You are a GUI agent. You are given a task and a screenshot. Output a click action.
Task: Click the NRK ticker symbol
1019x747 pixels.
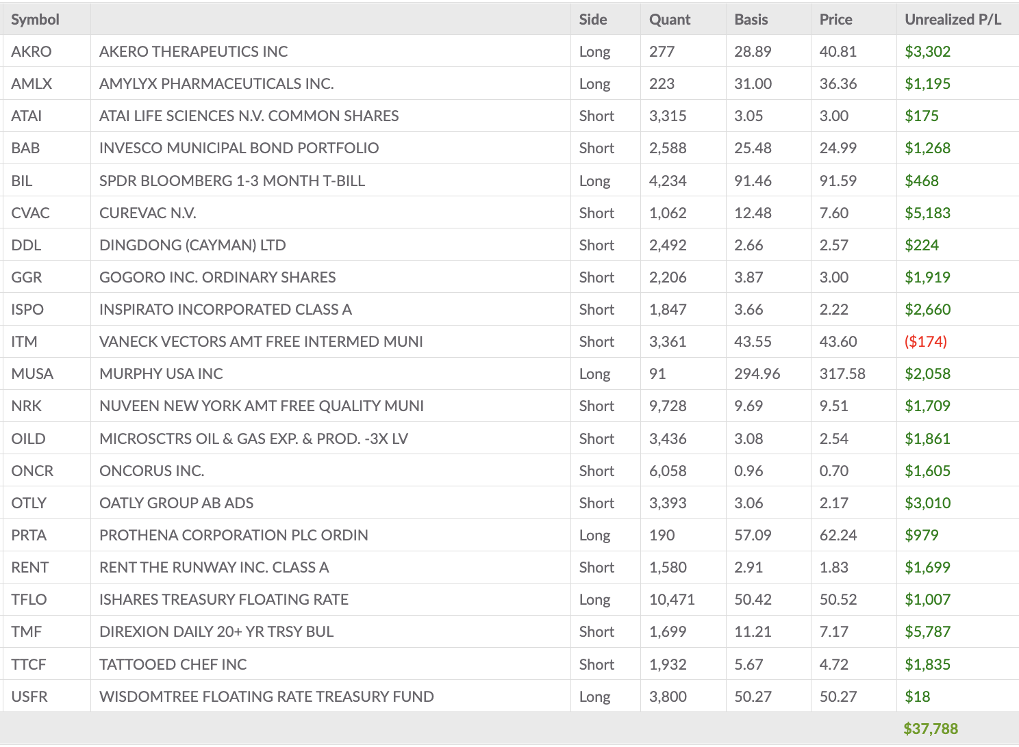[x=27, y=406]
